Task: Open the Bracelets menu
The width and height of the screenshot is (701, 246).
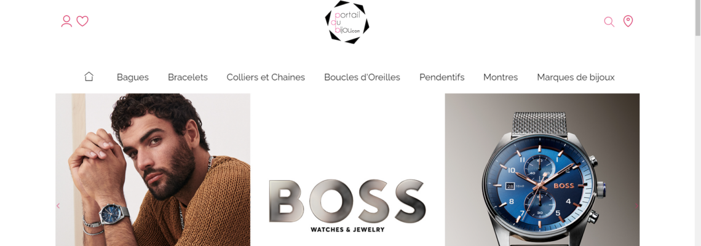Action: (188, 77)
